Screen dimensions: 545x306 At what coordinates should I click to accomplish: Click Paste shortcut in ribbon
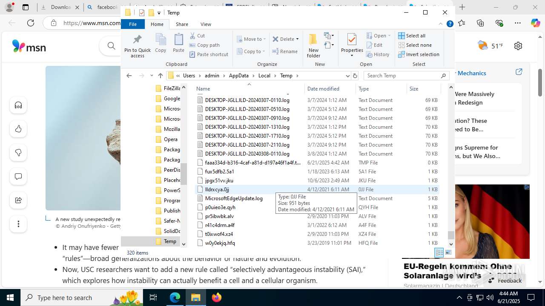tap(209, 54)
